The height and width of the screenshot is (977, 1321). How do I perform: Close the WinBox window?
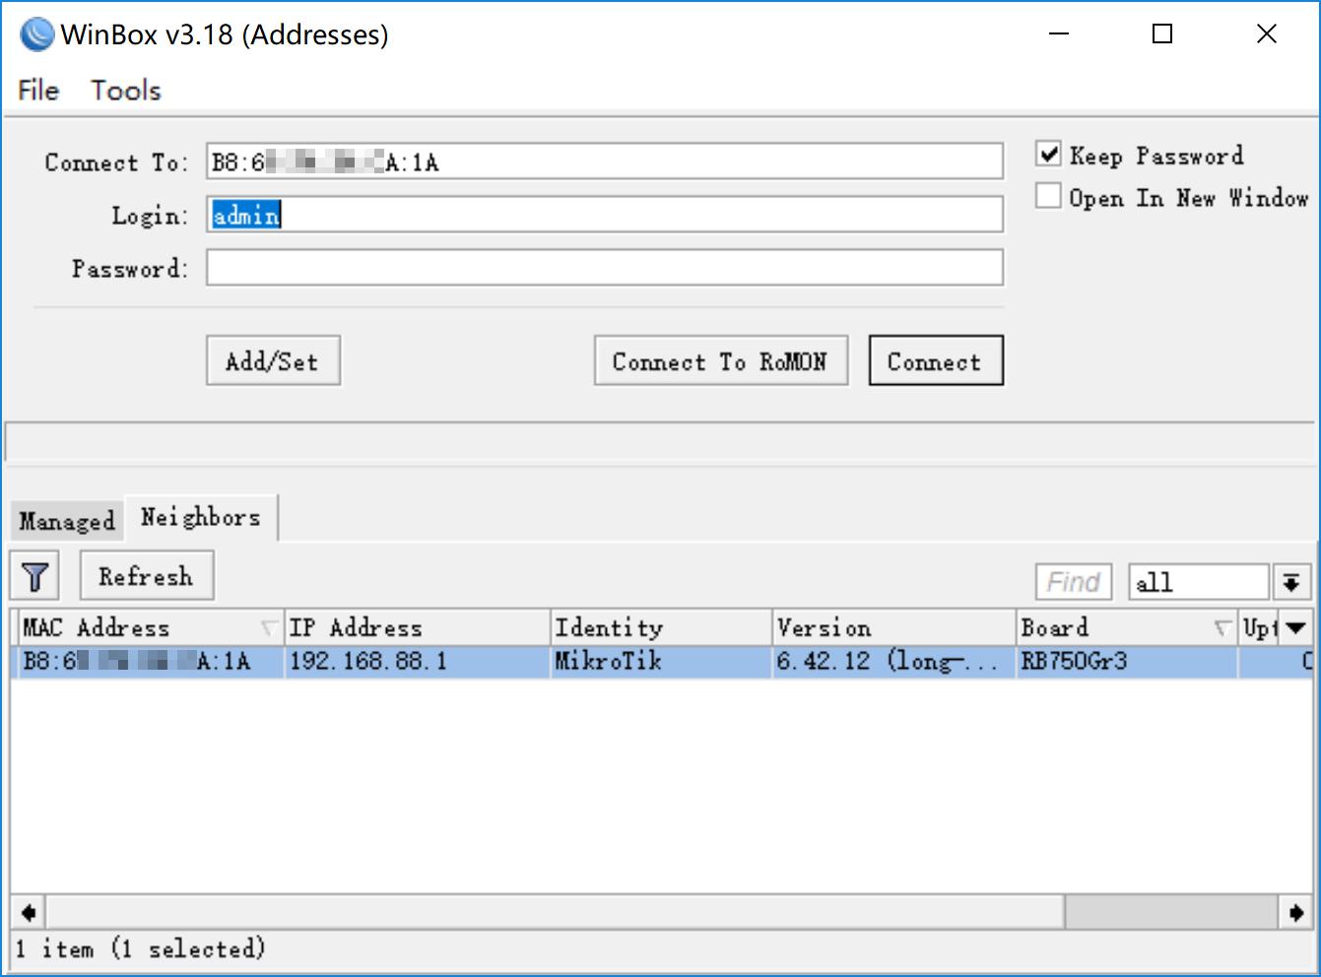pos(1267,34)
